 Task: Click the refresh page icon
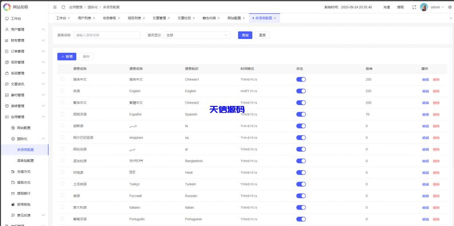[63, 7]
